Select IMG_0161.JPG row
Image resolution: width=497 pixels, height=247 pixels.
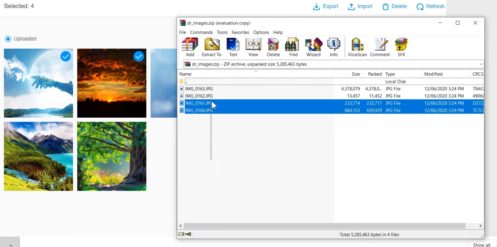coord(331,103)
